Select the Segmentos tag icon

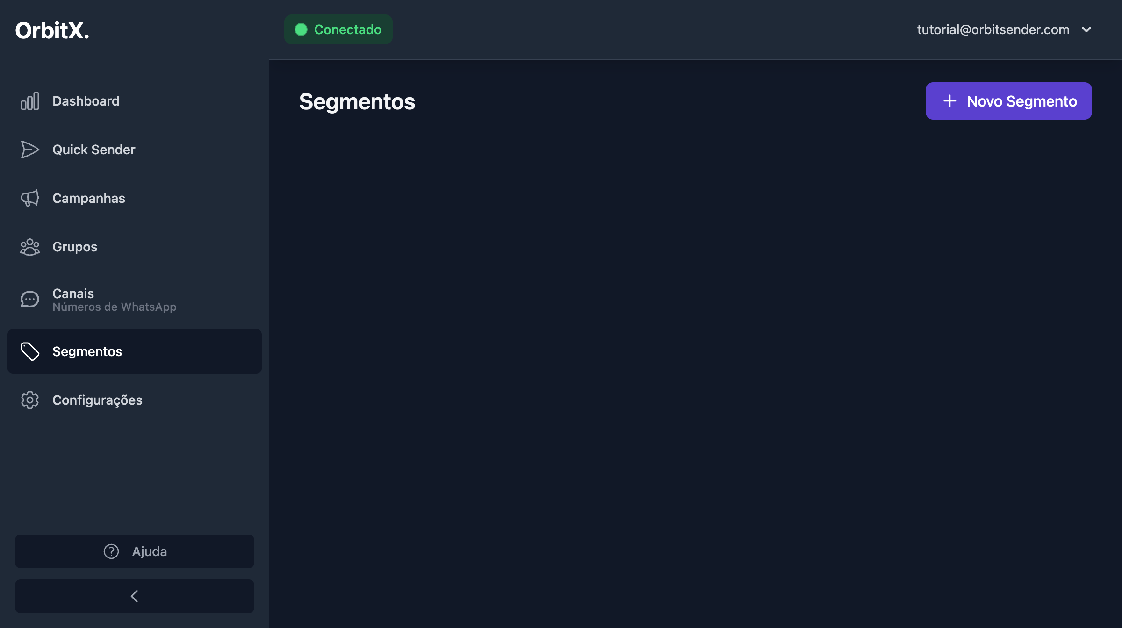tap(30, 351)
